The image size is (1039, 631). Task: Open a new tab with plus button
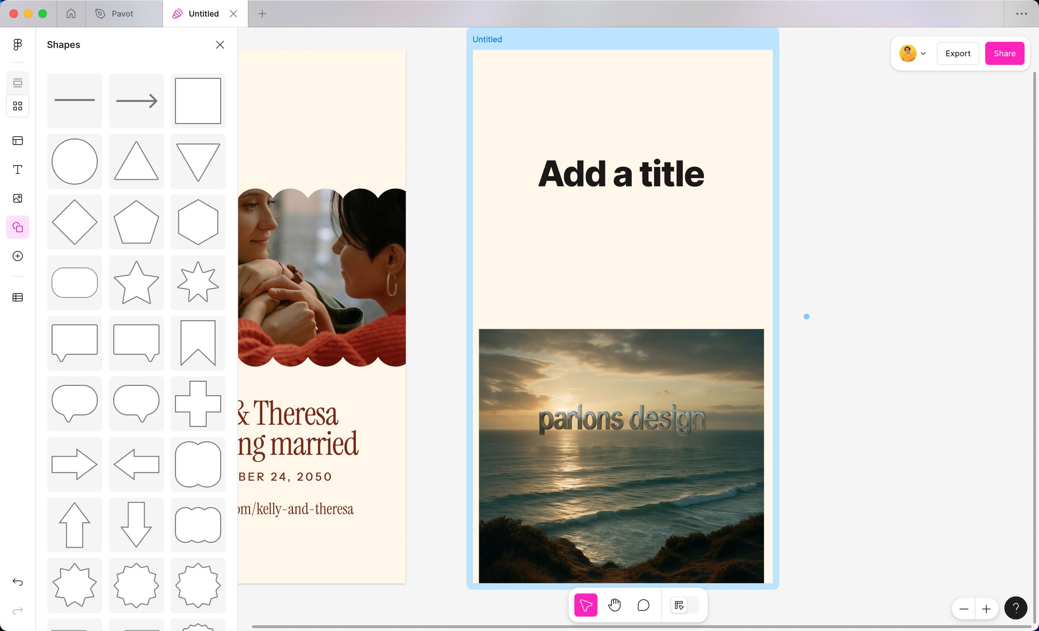pos(262,14)
